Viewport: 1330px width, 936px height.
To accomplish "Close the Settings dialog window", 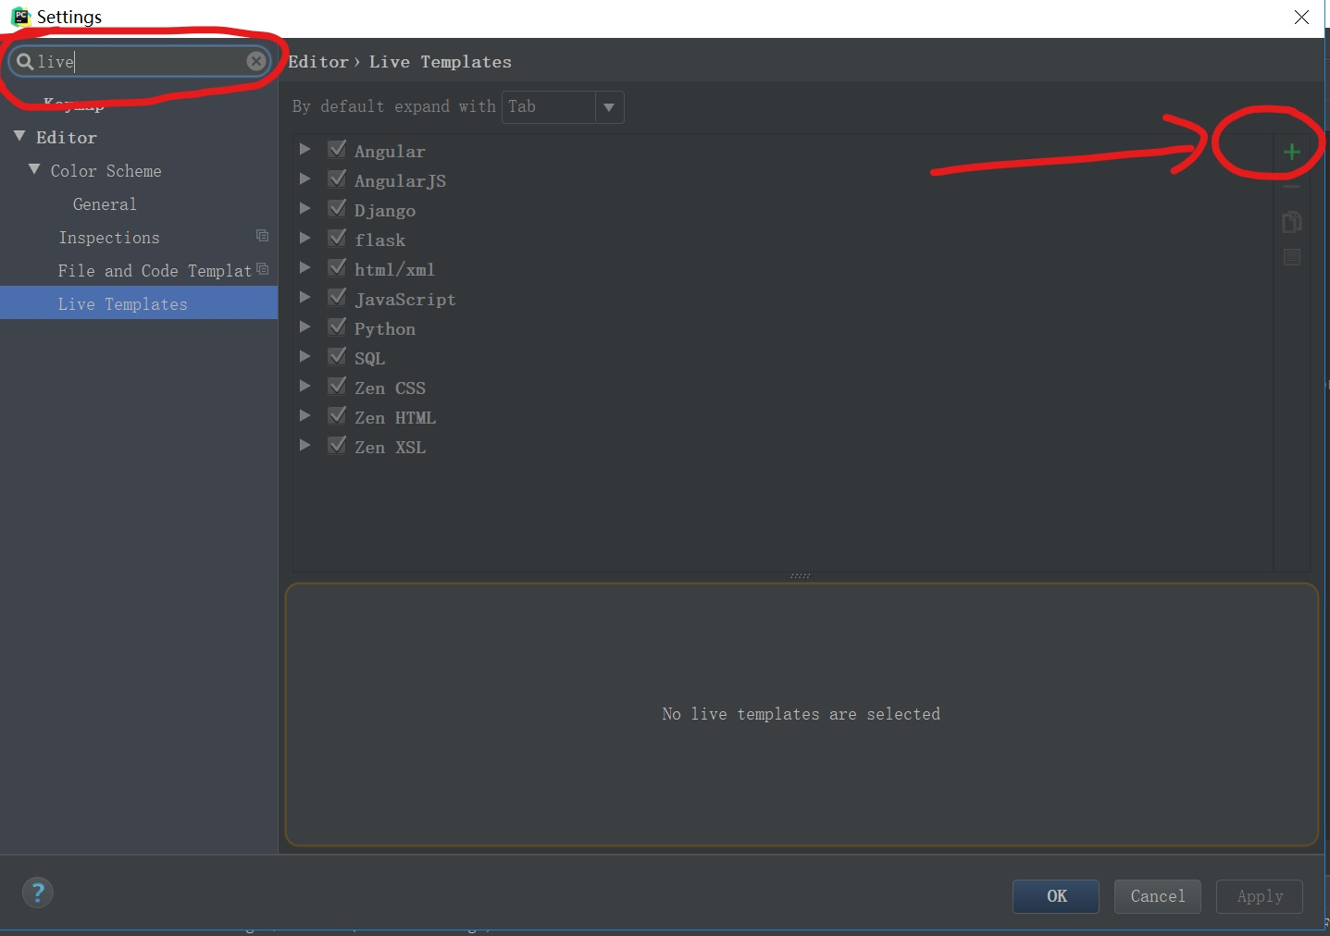I will pos(1301,17).
